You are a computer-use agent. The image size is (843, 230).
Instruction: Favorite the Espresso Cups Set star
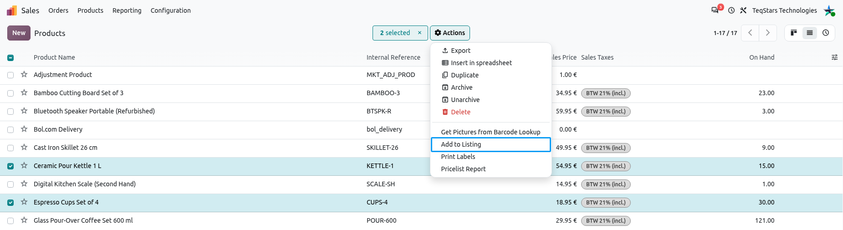pyautogui.click(x=24, y=202)
